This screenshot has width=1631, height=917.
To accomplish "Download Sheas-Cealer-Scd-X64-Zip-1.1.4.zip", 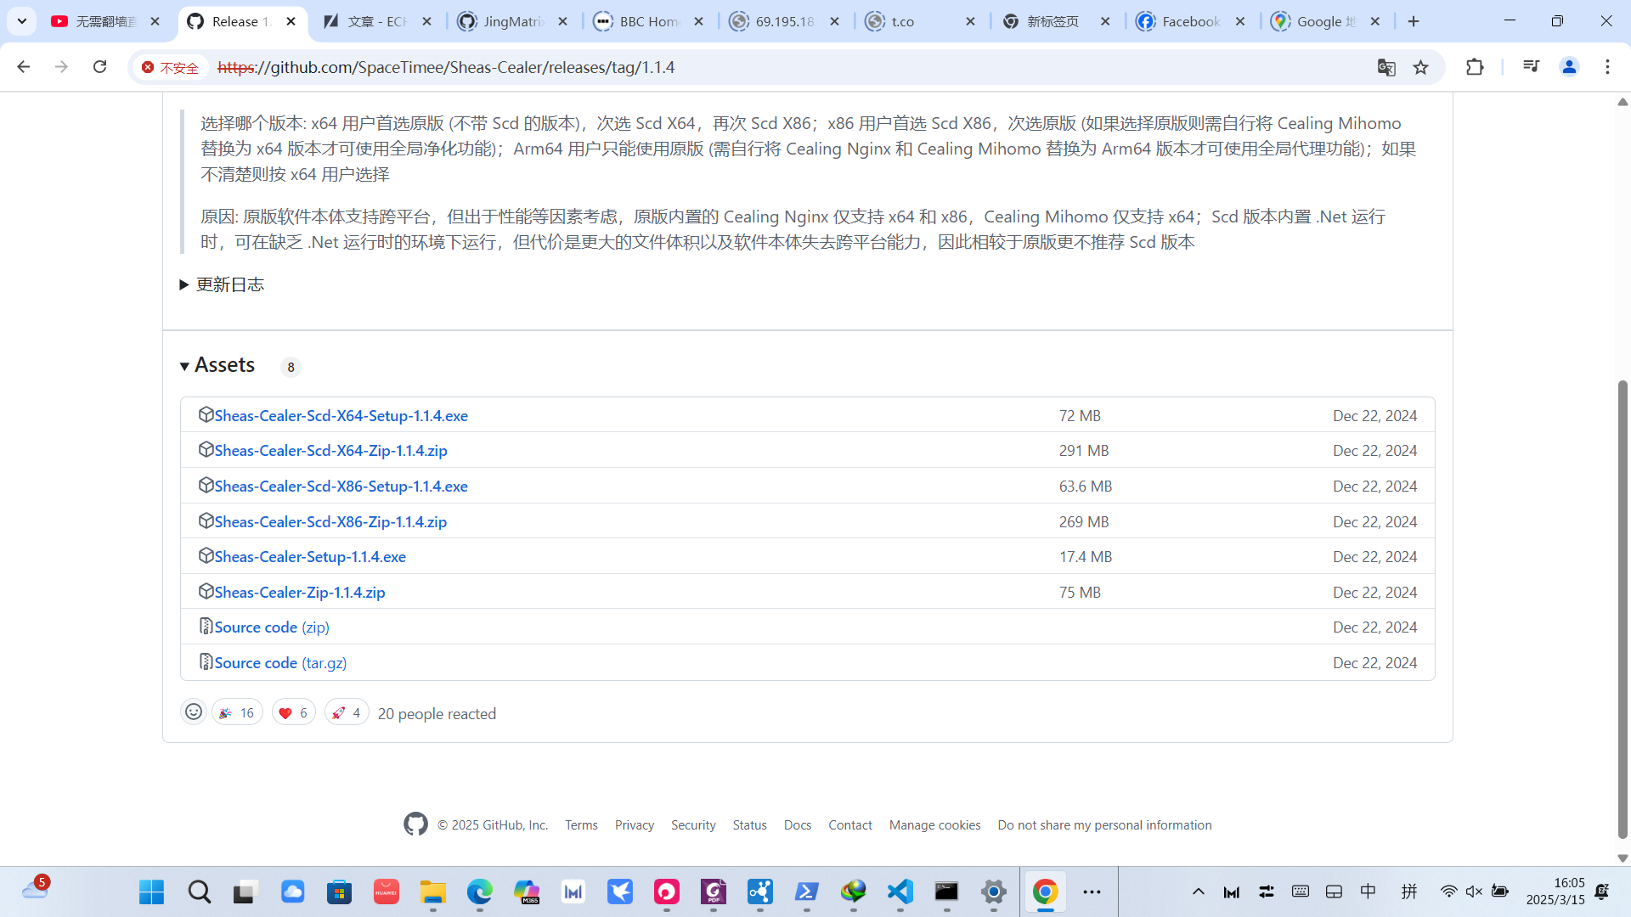I will [330, 450].
